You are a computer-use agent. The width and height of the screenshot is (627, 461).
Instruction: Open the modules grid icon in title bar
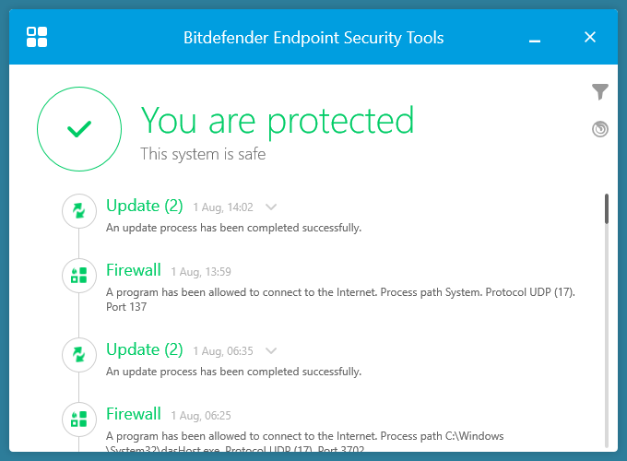click(x=37, y=38)
